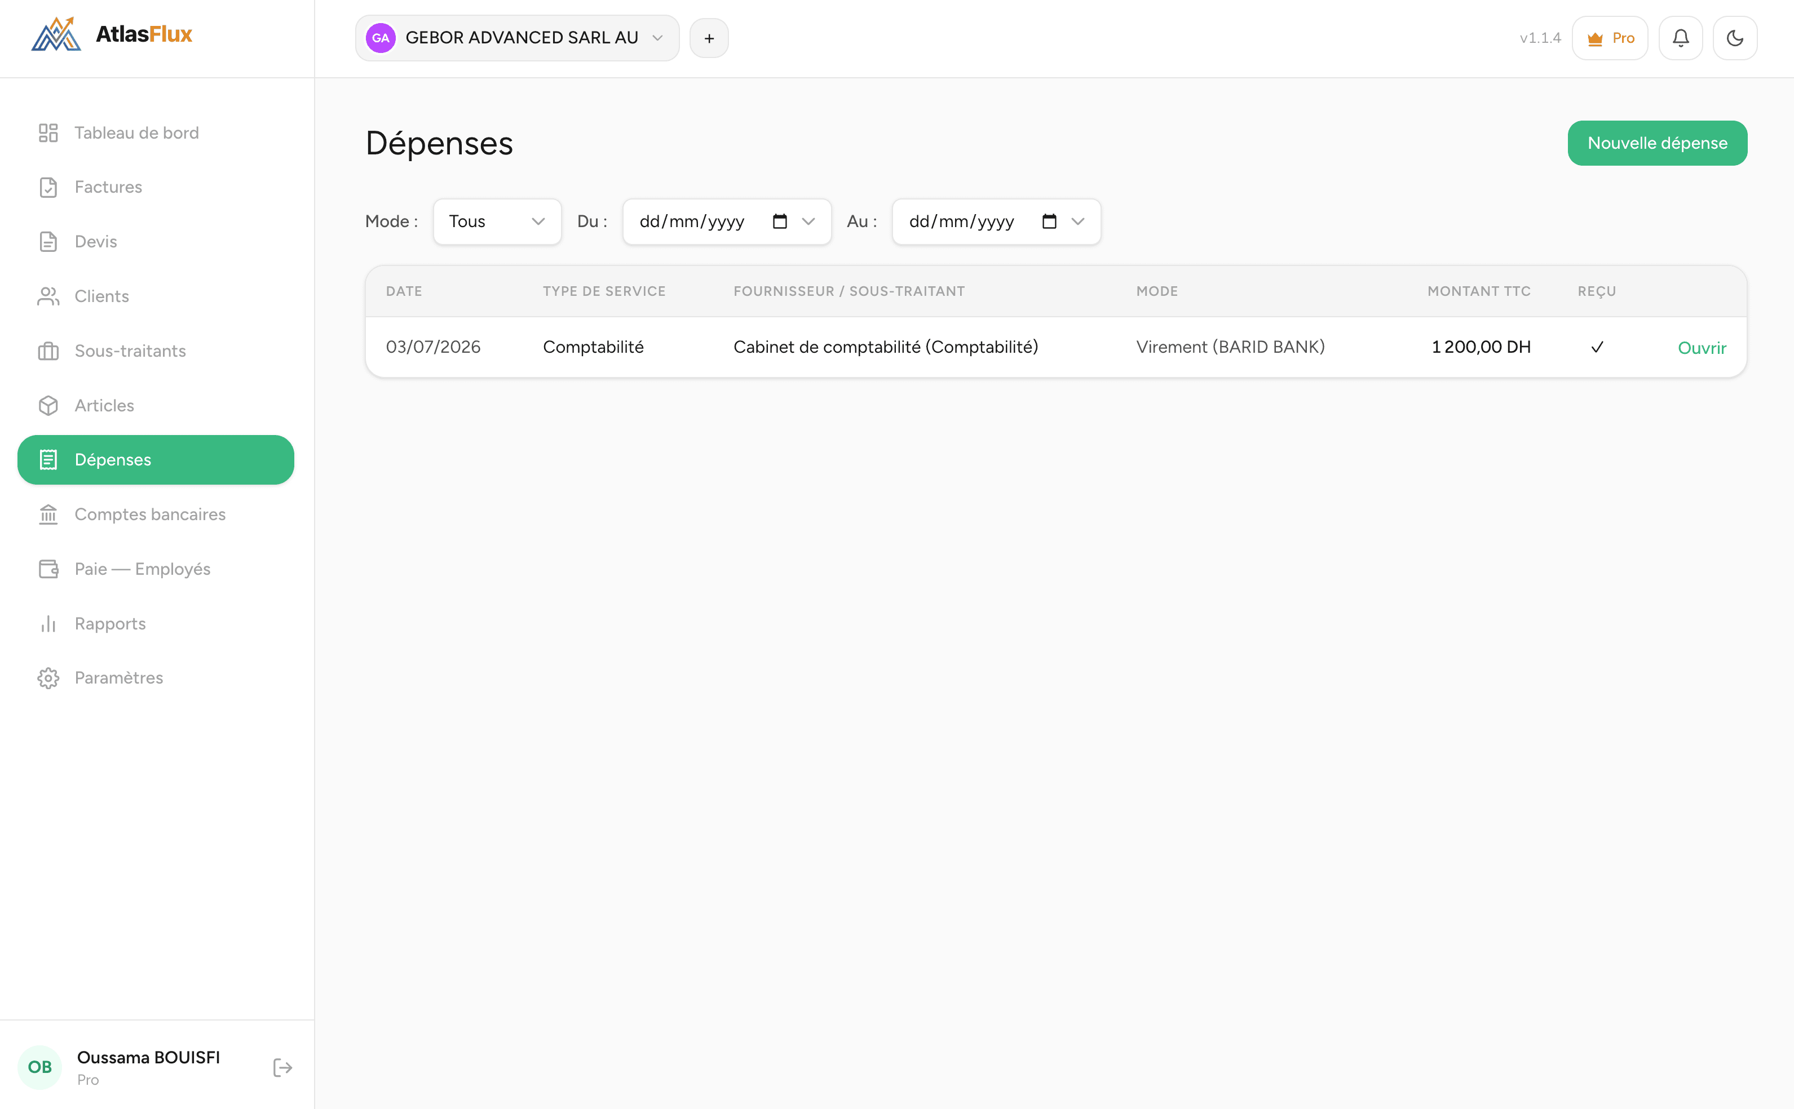This screenshot has height=1109, width=1794.
Task: Click Ouvrir on Comptabilité expense
Action: pos(1702,348)
